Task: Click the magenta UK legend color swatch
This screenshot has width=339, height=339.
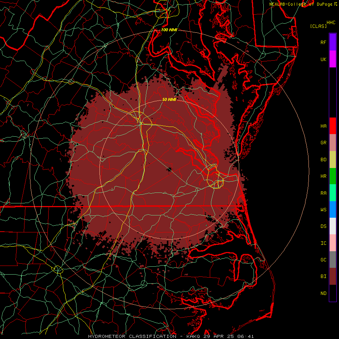Action: pyautogui.click(x=333, y=59)
